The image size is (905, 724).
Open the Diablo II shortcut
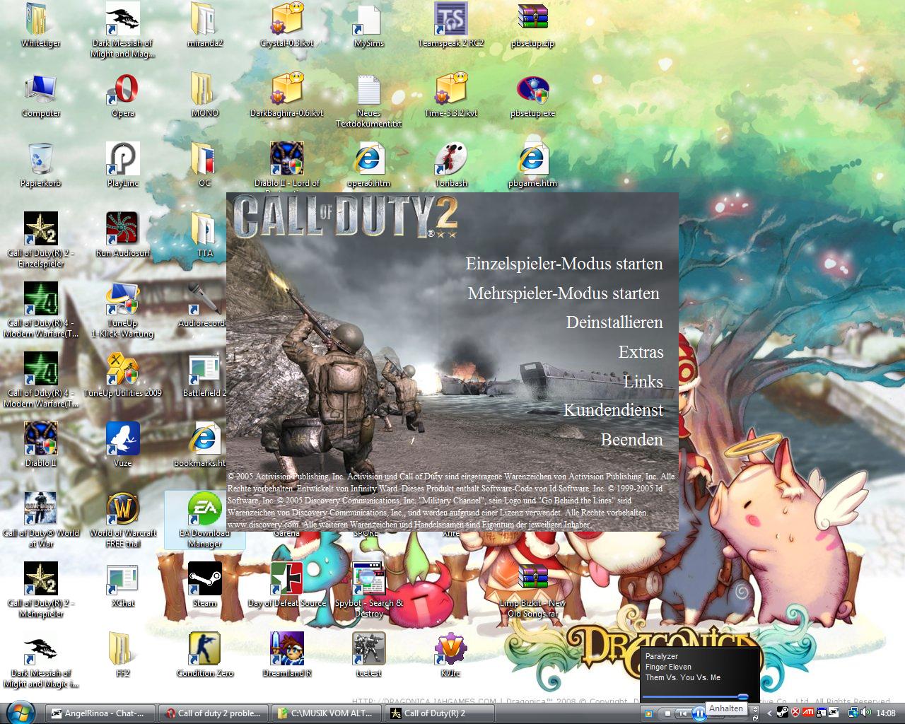click(x=40, y=445)
